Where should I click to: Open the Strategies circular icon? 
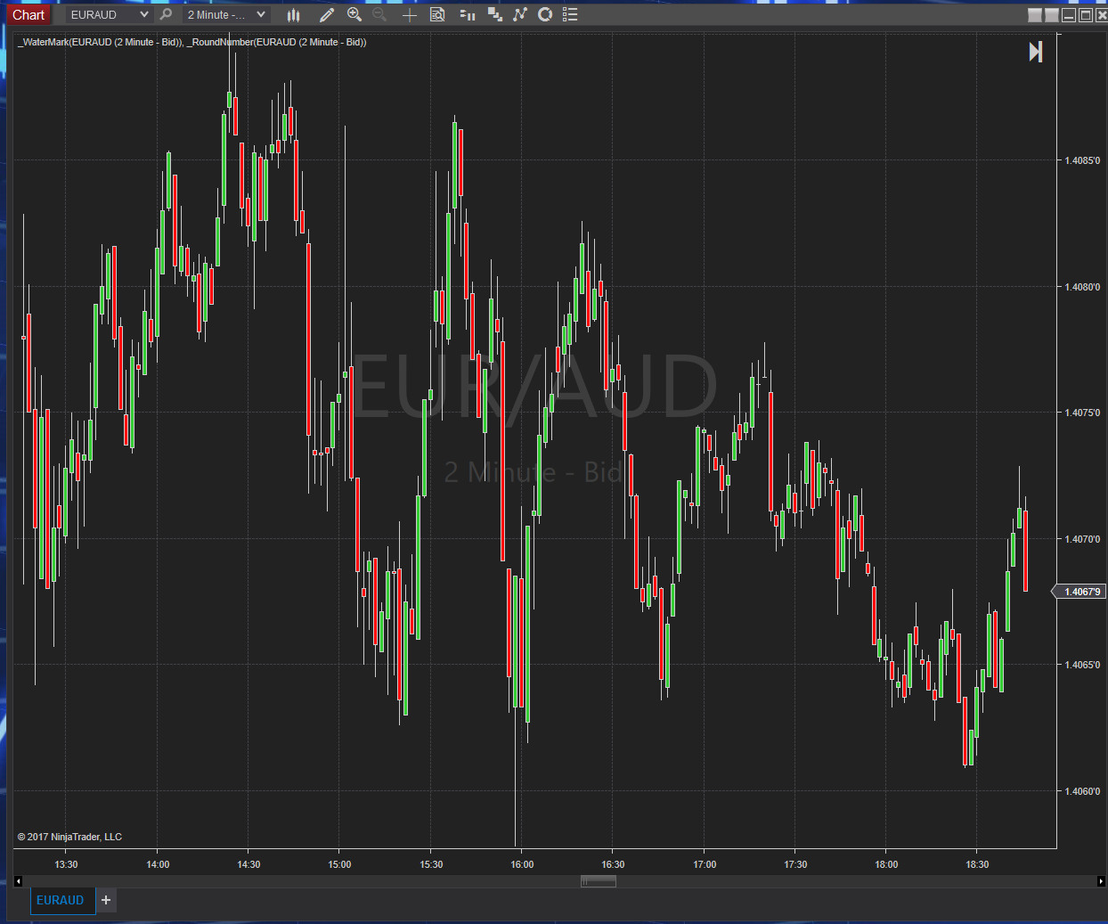pyautogui.click(x=545, y=14)
